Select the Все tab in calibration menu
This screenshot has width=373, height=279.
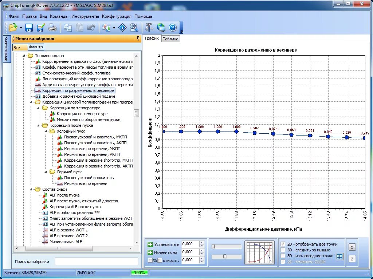(x=20, y=48)
